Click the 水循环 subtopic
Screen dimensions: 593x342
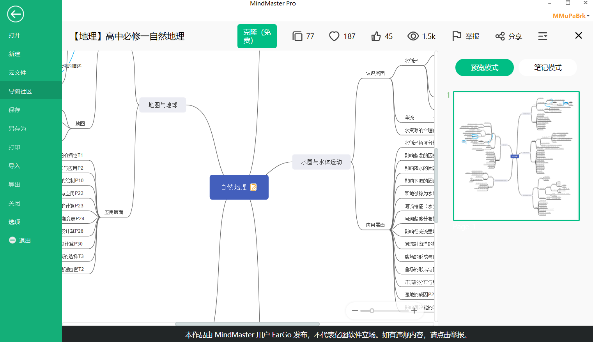[411, 61]
